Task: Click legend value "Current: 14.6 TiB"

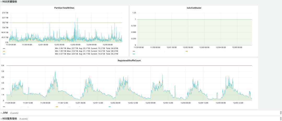Action: (98, 51)
